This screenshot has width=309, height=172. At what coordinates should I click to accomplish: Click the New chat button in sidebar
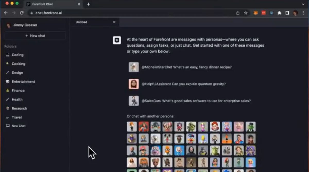[35, 36]
